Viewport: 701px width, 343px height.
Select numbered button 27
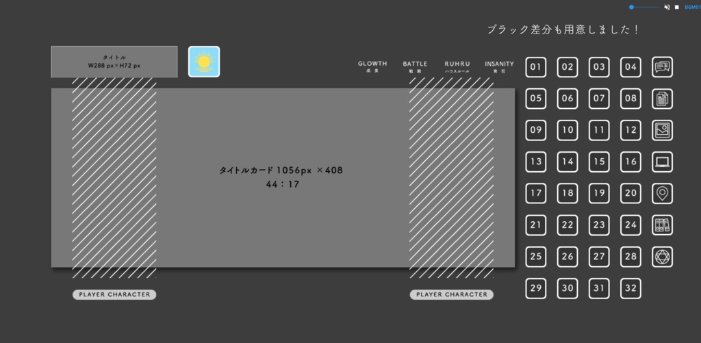click(x=599, y=257)
